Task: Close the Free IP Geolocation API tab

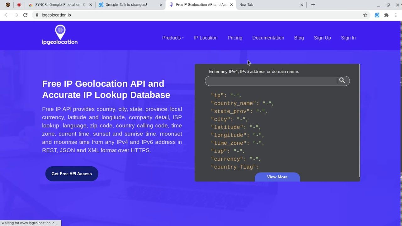Action: pyautogui.click(x=231, y=5)
